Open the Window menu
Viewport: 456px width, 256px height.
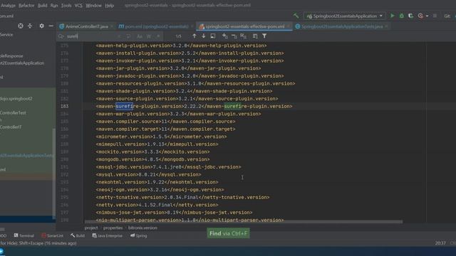click(93, 6)
